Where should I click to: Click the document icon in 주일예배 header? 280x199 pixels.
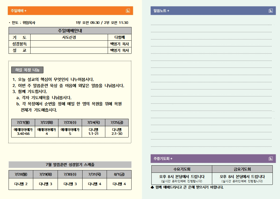pyautogui.click(x=128, y=11)
